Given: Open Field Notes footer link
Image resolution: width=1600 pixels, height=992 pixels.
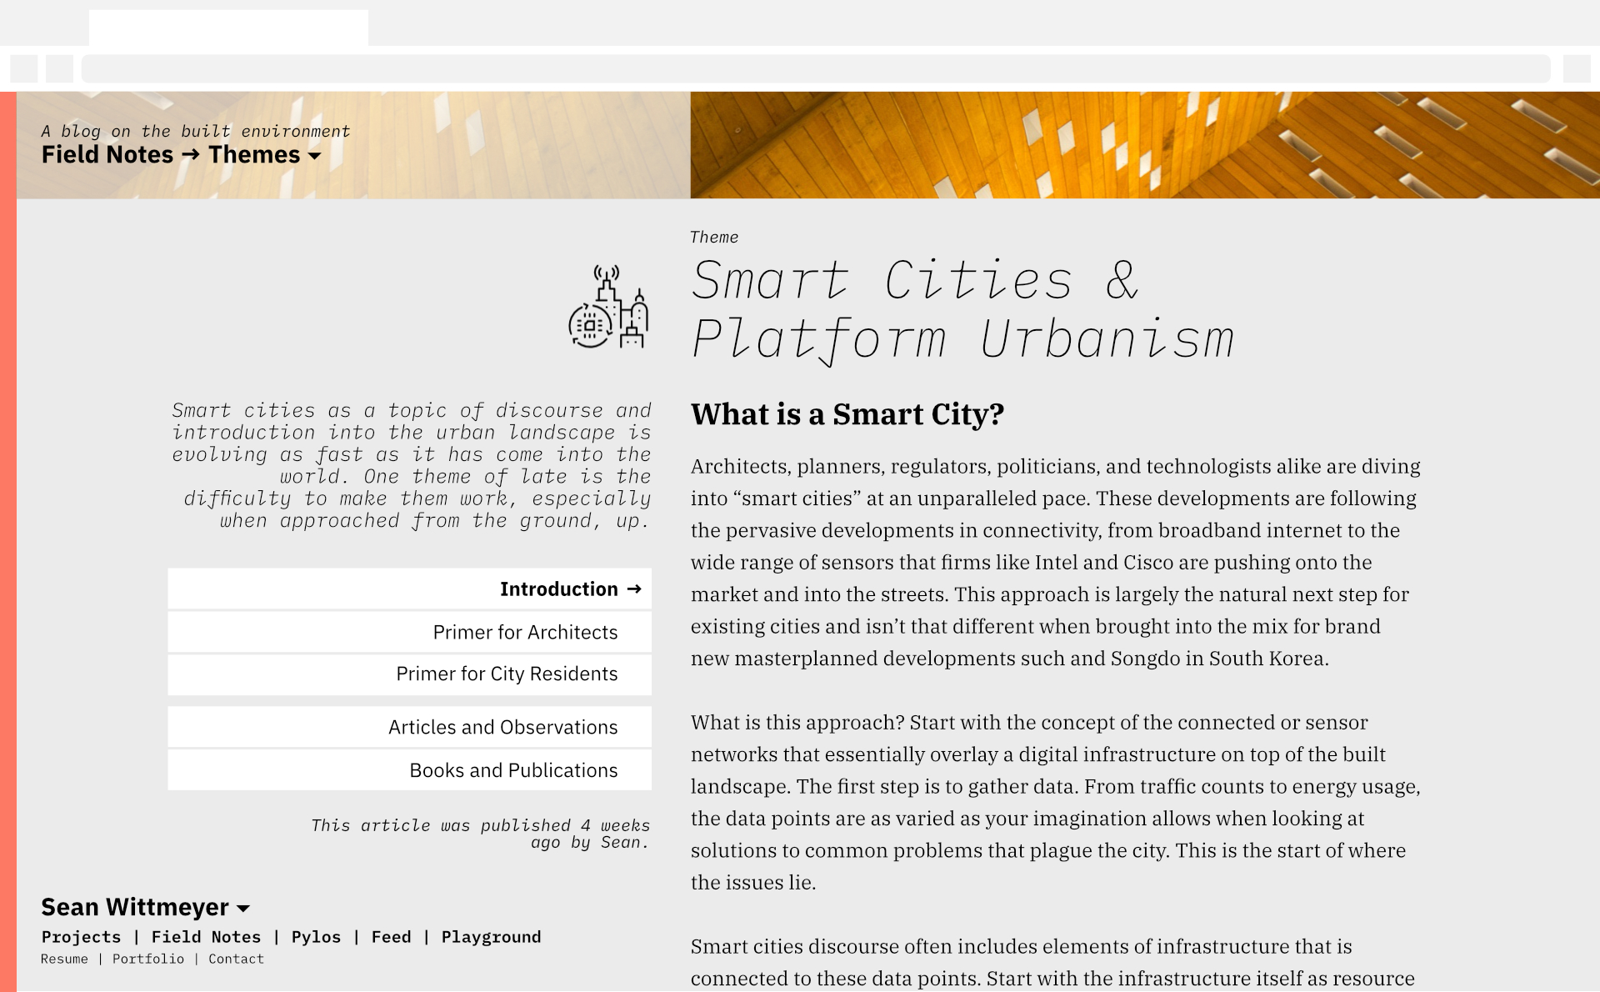Looking at the screenshot, I should (x=206, y=937).
